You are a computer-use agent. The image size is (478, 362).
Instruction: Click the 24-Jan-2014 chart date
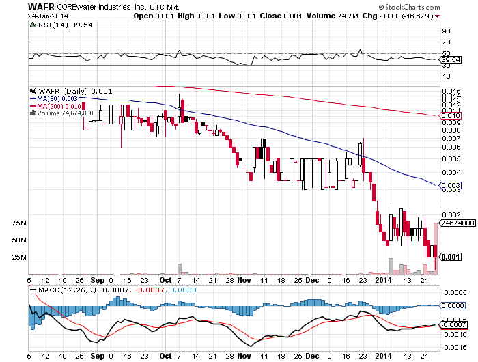point(48,16)
